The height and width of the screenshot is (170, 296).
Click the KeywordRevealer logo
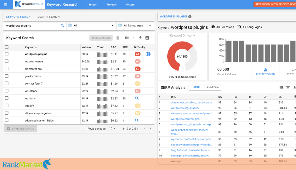(29, 4)
